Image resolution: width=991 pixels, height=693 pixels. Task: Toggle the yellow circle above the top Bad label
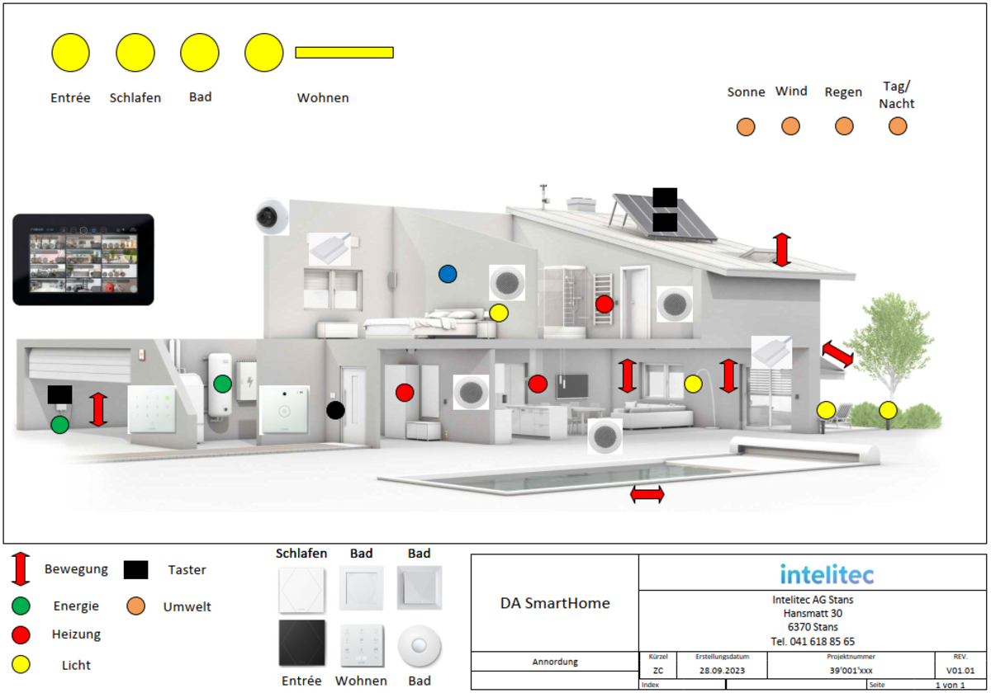[200, 53]
